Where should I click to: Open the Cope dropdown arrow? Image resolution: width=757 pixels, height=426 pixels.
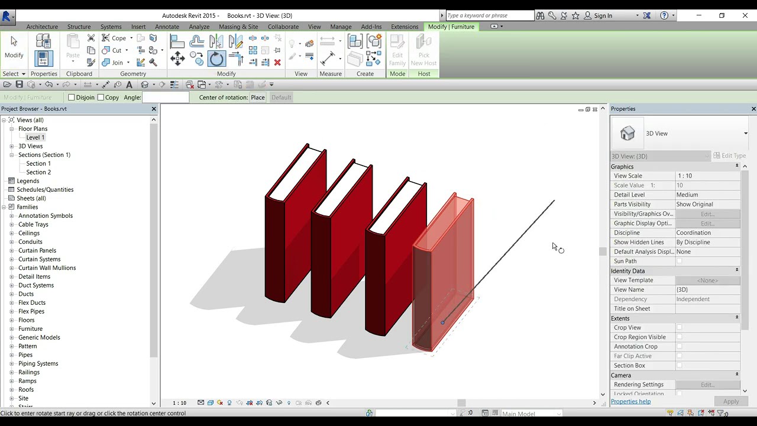click(x=131, y=38)
